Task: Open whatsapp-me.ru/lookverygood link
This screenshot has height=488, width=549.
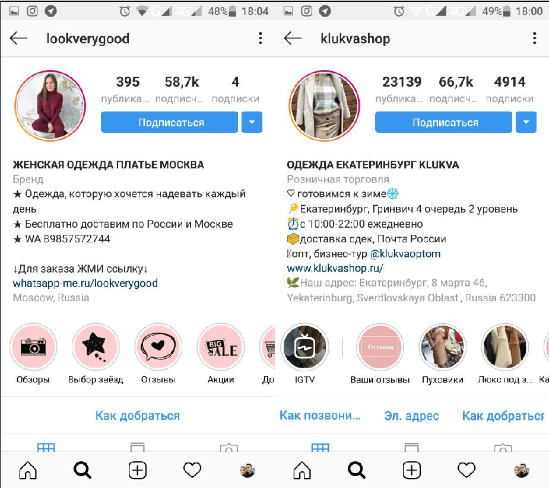Action: click(85, 283)
